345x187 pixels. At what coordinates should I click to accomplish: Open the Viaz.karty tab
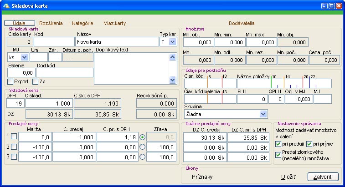tap(115, 23)
